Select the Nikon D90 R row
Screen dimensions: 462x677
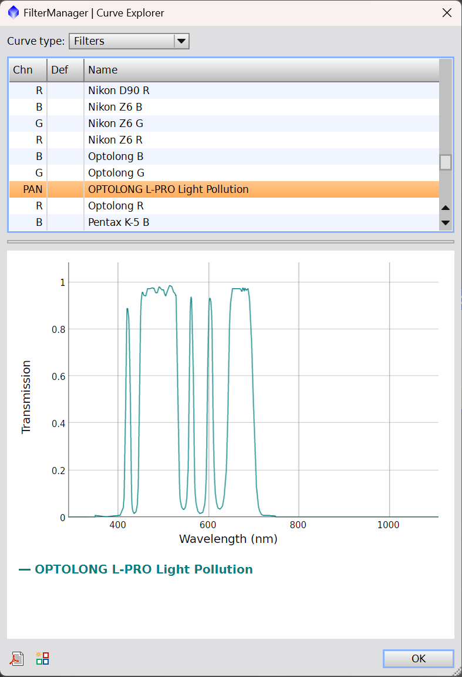click(x=224, y=91)
